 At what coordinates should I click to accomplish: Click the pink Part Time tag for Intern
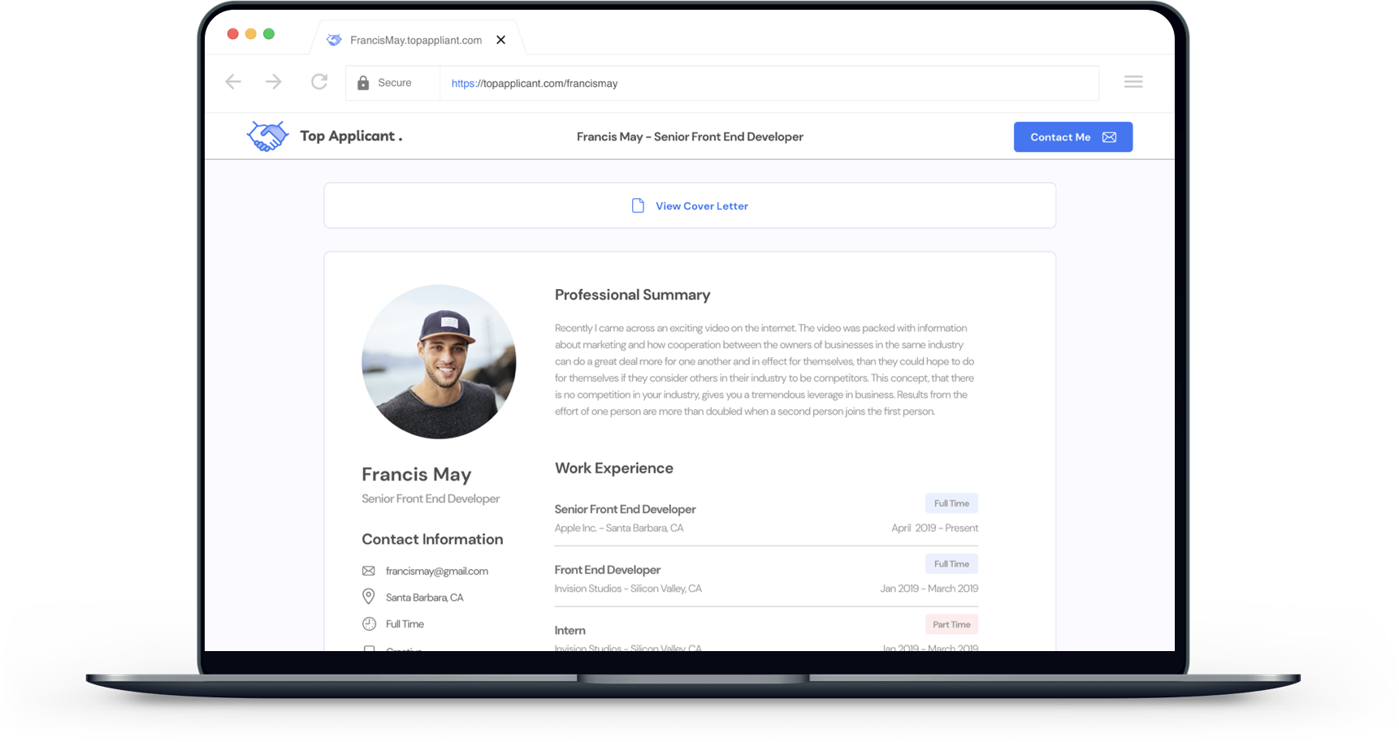tap(951, 624)
